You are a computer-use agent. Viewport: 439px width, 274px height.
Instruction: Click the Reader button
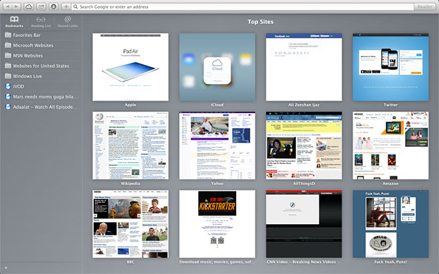click(425, 7)
